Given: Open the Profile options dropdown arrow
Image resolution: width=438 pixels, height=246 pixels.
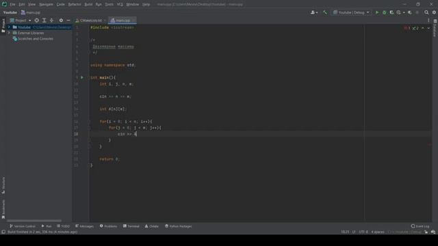Looking at the screenshot, I should (x=404, y=12).
